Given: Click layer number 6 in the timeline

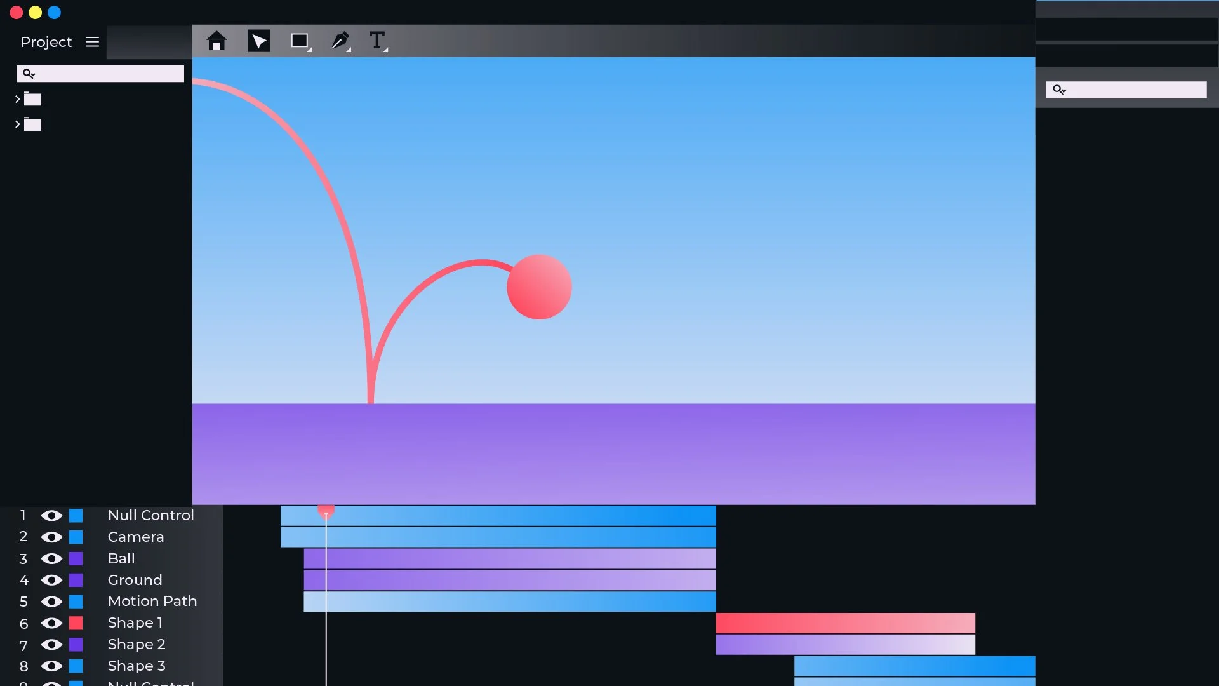Looking at the screenshot, I should [24, 624].
